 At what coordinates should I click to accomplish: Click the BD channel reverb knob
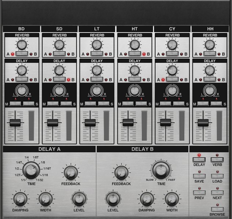(x=21, y=45)
